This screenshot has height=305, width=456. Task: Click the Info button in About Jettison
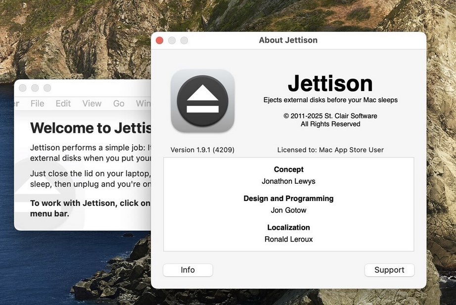click(x=188, y=270)
